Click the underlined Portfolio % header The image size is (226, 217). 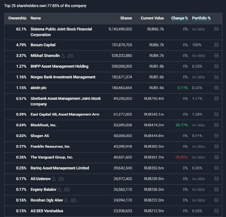[201, 18]
